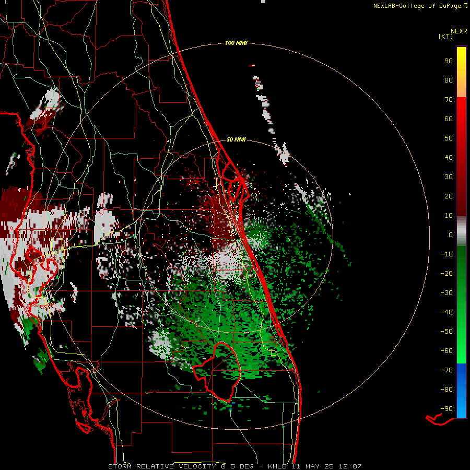Click the 60 value on the velocity scale
Screen dimensions: 470x470
pyautogui.click(x=449, y=119)
